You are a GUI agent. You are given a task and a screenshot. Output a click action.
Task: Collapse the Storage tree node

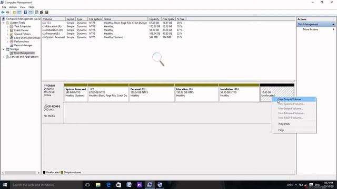(x=4, y=49)
